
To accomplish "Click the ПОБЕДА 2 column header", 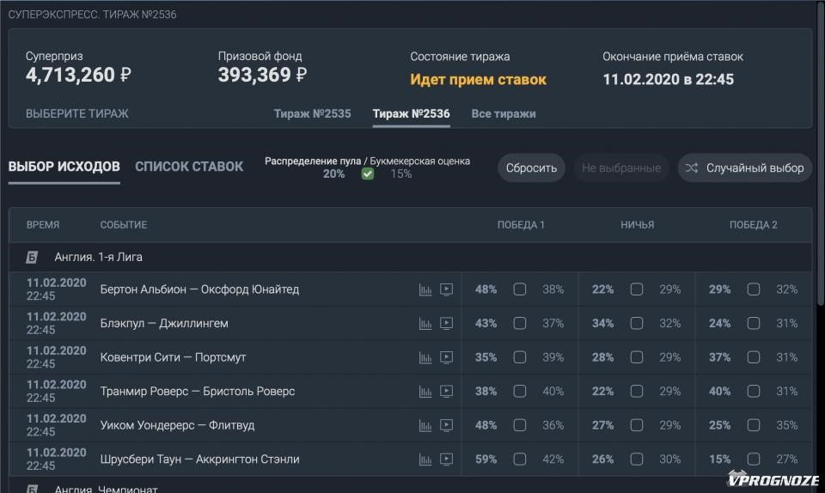I will pyautogui.click(x=753, y=225).
